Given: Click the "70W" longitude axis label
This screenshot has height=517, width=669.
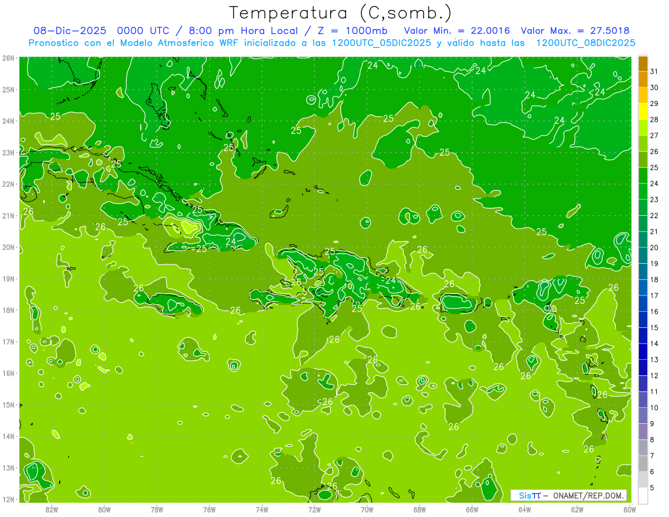Looking at the screenshot, I should (x=367, y=509).
